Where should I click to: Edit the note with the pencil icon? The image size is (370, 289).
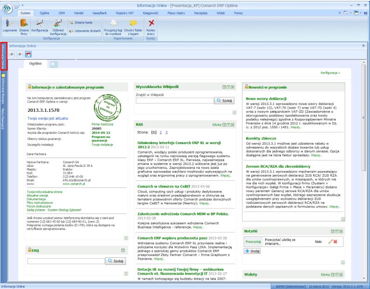pos(330,241)
